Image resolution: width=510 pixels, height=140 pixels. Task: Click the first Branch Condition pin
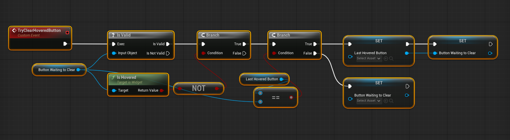[203, 53]
